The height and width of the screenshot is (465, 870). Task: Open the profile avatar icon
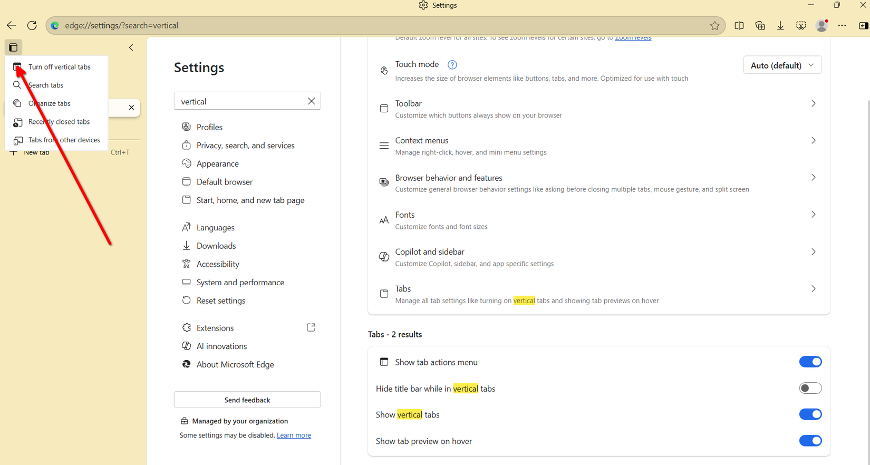click(x=821, y=25)
